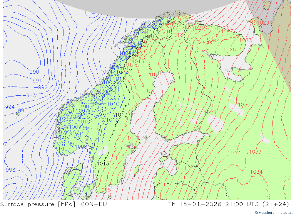Viewport: 294px width, 215px height.
Task: Click the "Surface pressure [hPa] ICON-EU" caption
Action: (54, 204)
